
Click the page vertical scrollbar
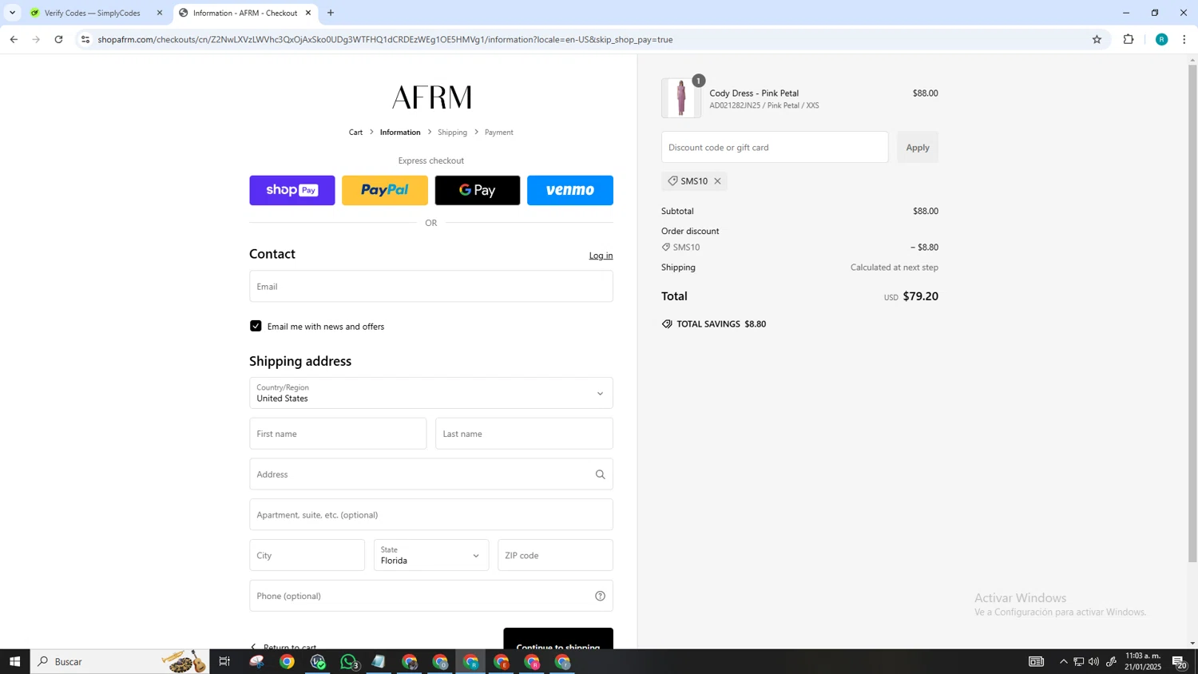1192,313
